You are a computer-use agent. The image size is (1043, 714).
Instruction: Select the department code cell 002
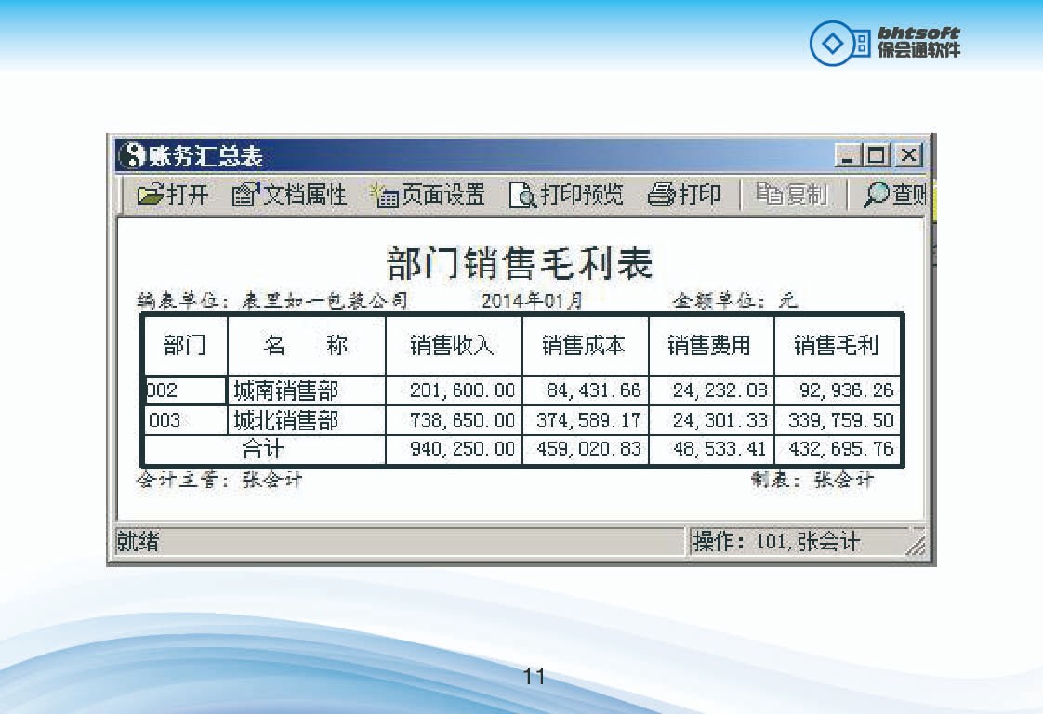(186, 390)
